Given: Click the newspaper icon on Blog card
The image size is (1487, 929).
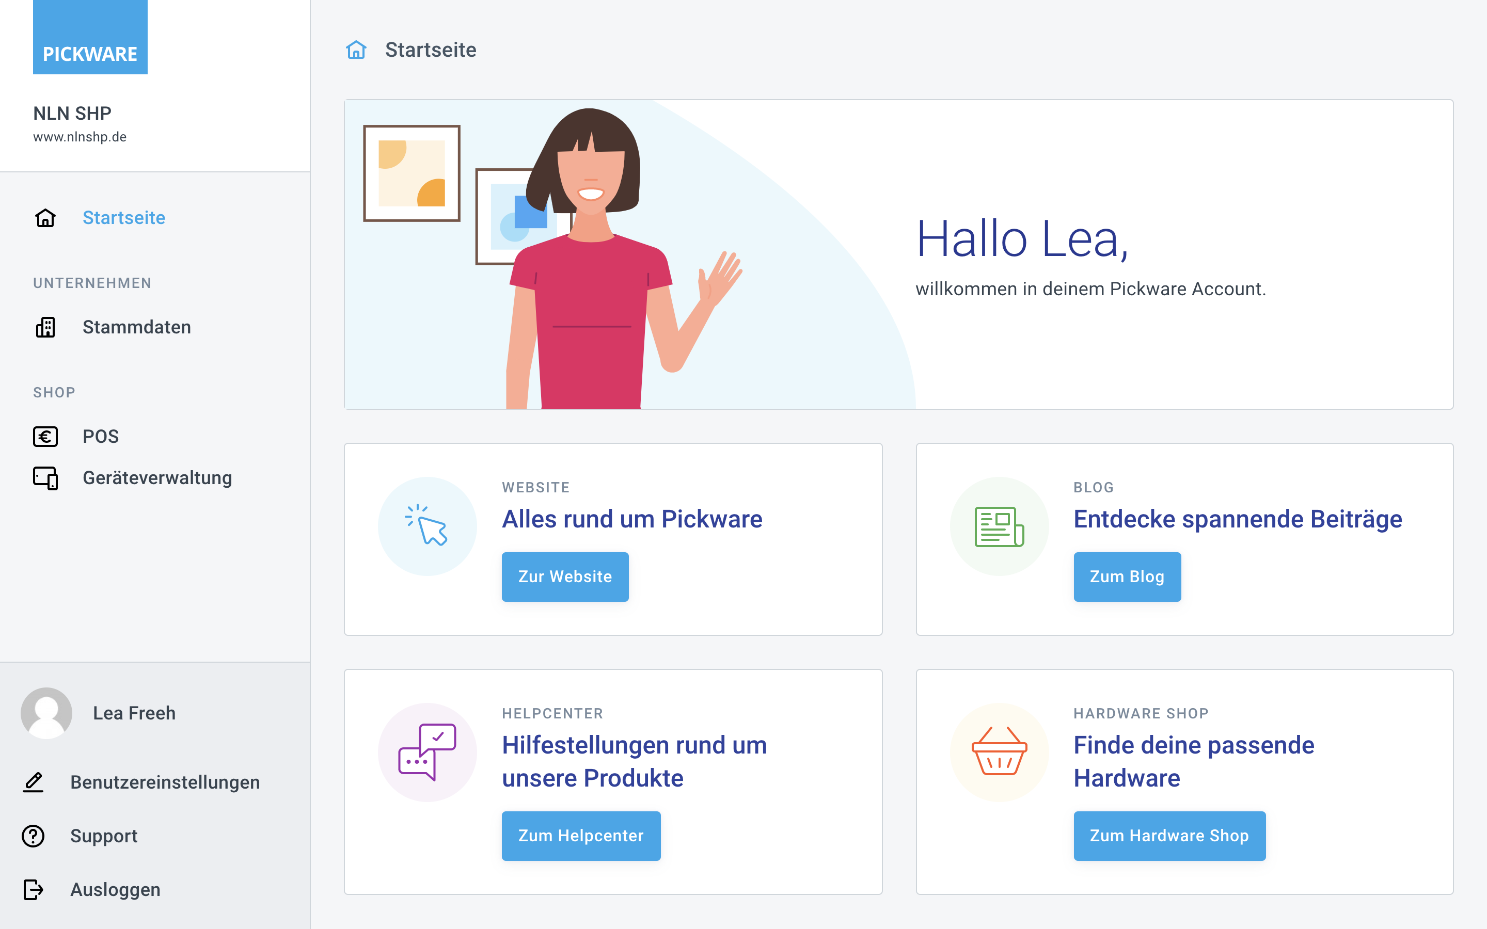Looking at the screenshot, I should [999, 526].
